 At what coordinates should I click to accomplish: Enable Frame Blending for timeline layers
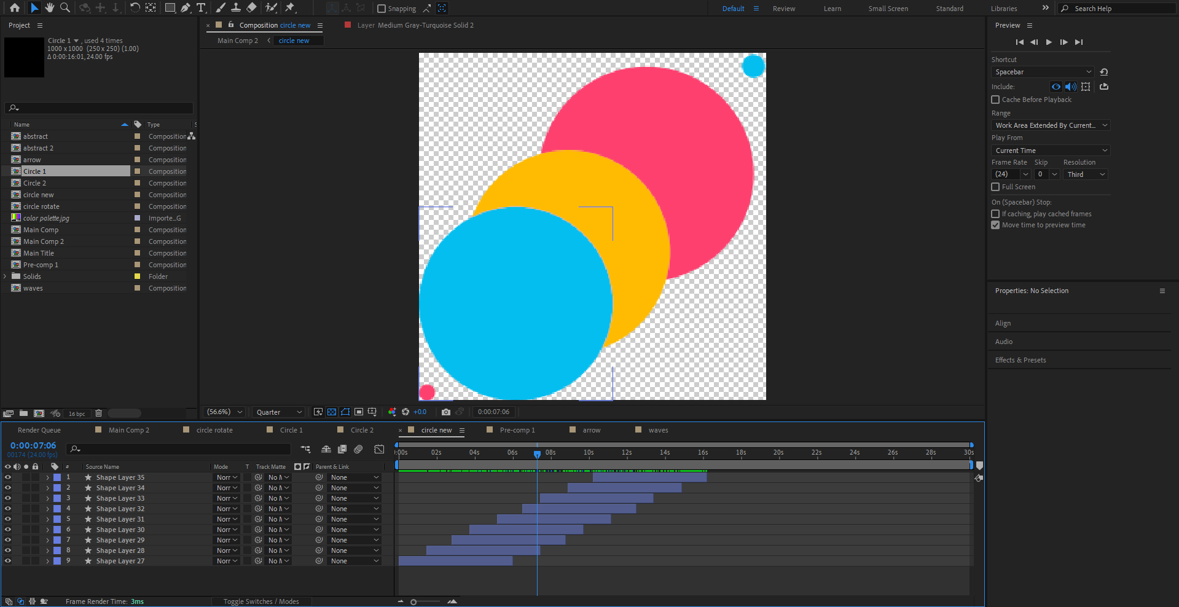coord(342,449)
